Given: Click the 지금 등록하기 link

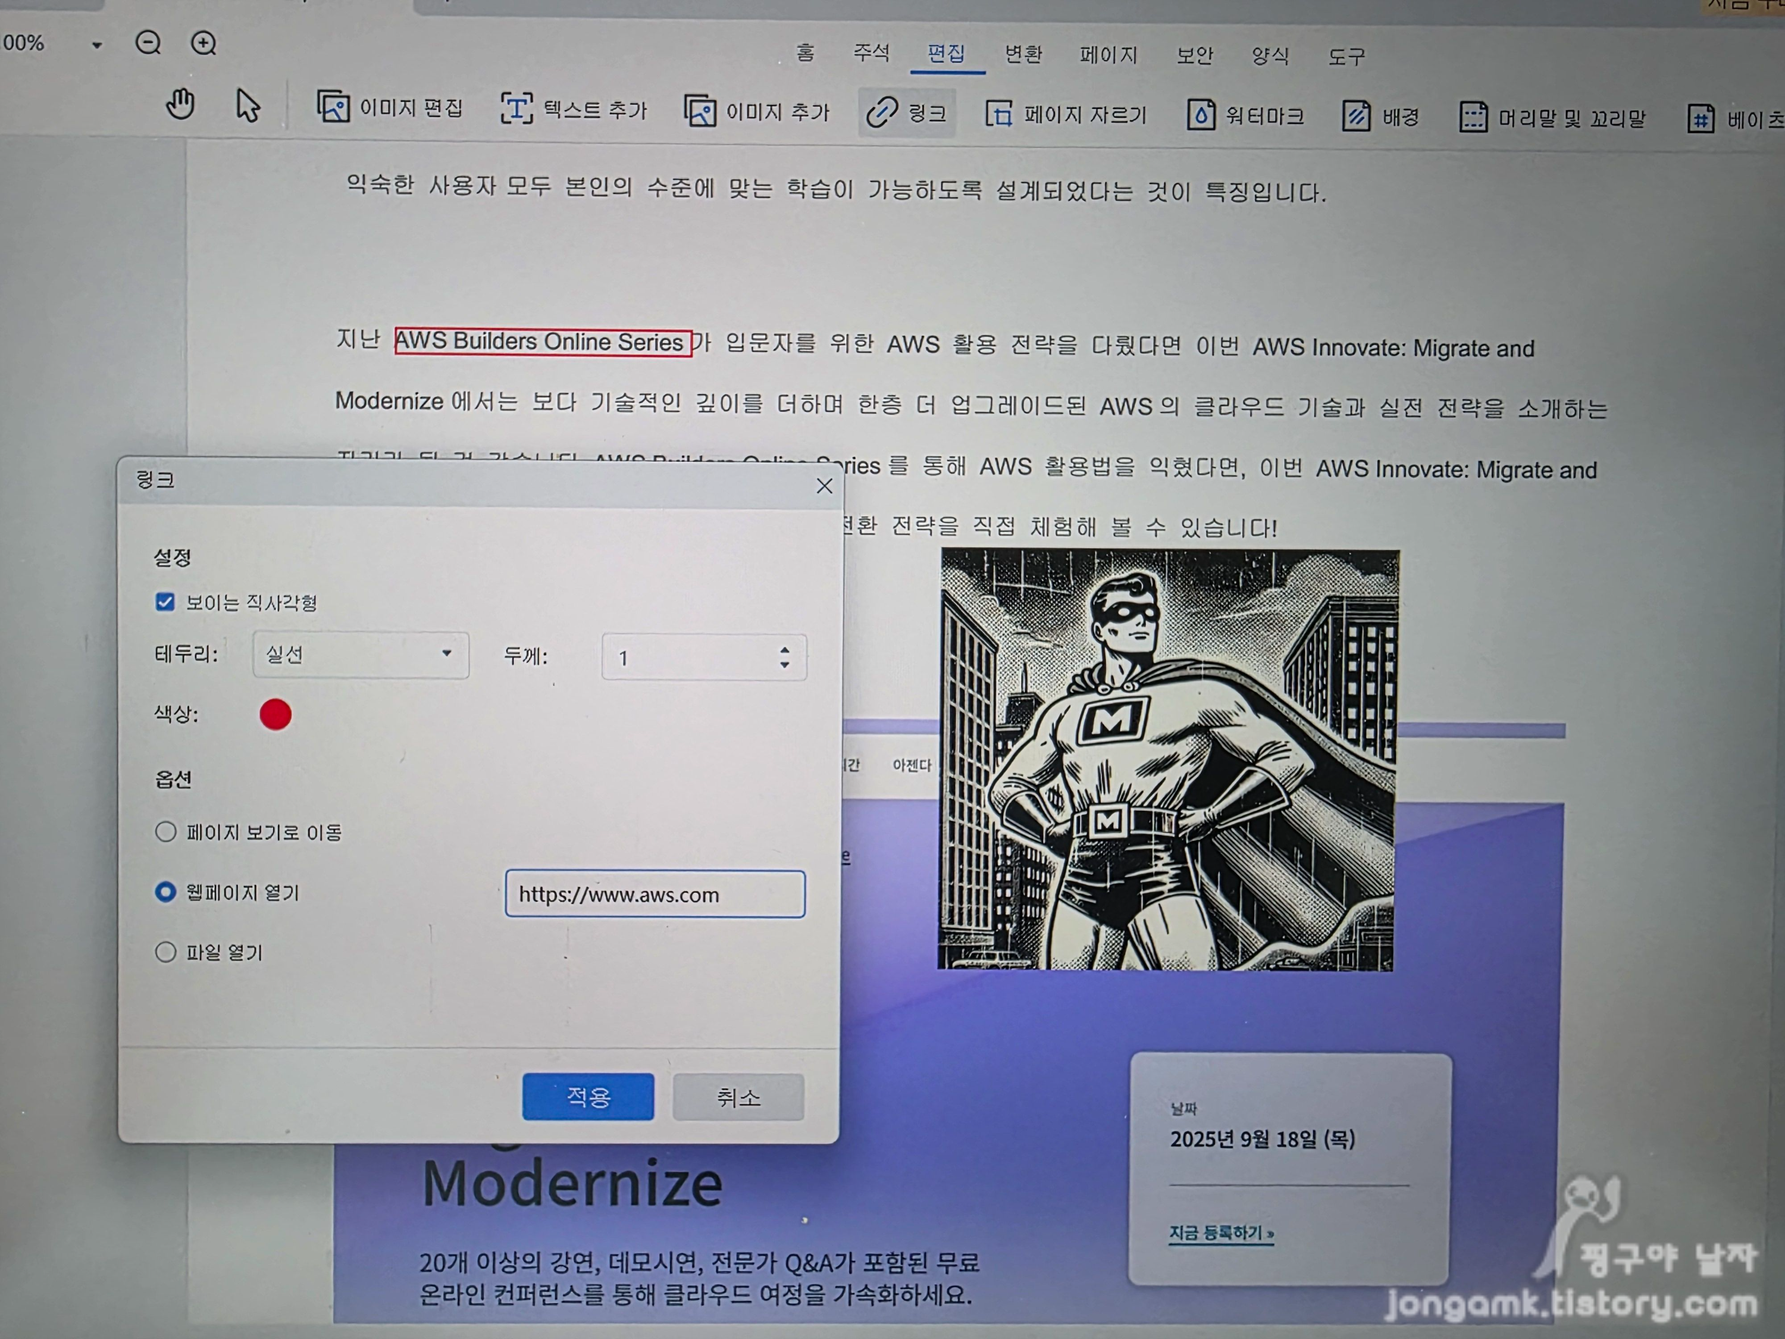Looking at the screenshot, I should pyautogui.click(x=1222, y=1232).
